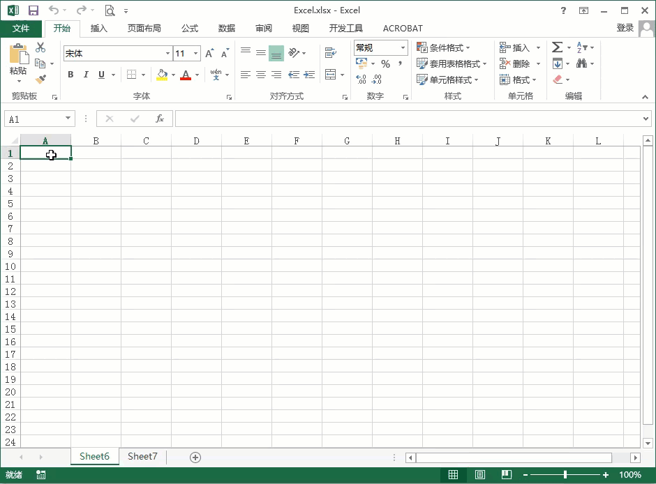This screenshot has width=656, height=484.
Task: Click the Merge and Center icon
Action: pyautogui.click(x=331, y=75)
